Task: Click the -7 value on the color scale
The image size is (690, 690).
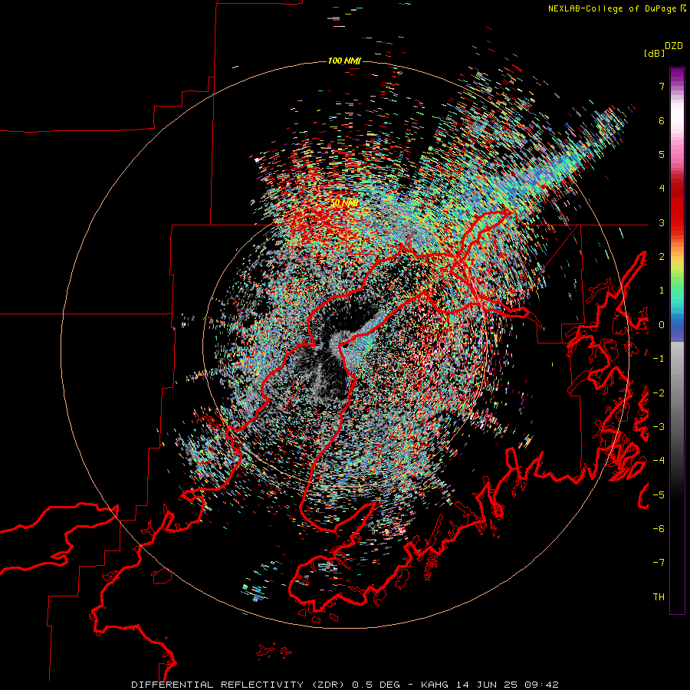Action: click(x=659, y=563)
